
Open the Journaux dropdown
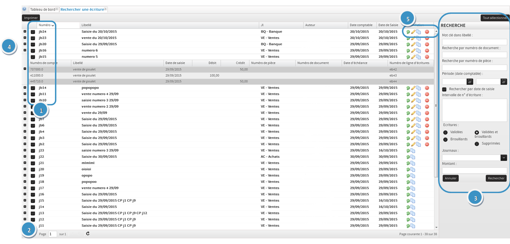tap(504, 157)
